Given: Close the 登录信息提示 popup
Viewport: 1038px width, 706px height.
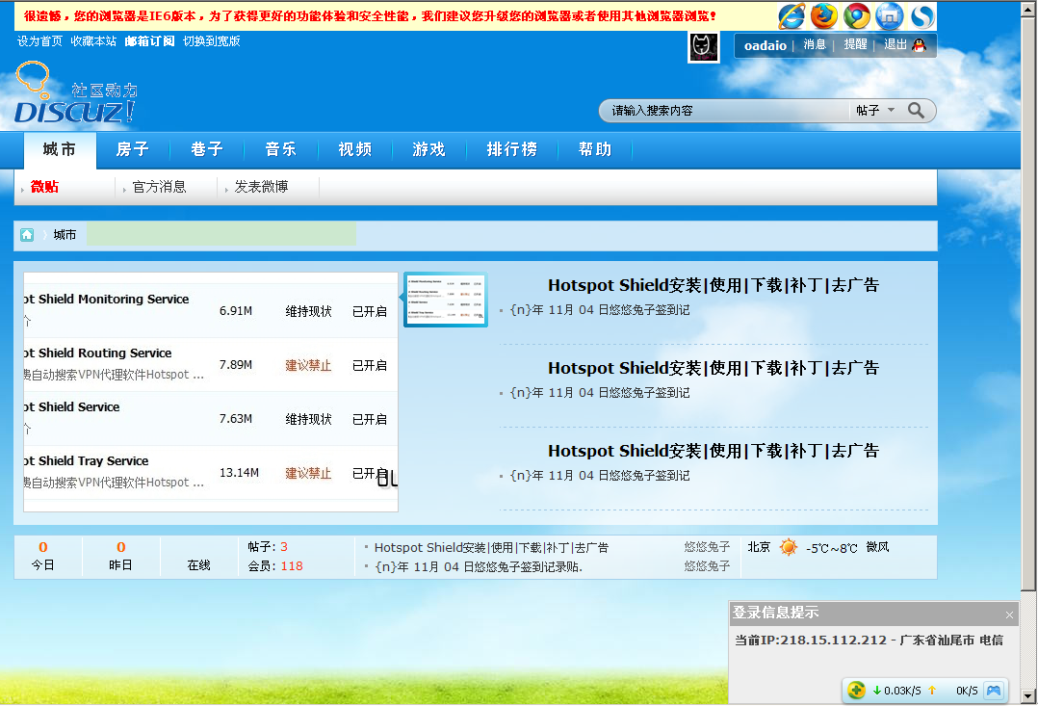Looking at the screenshot, I should [x=1009, y=614].
